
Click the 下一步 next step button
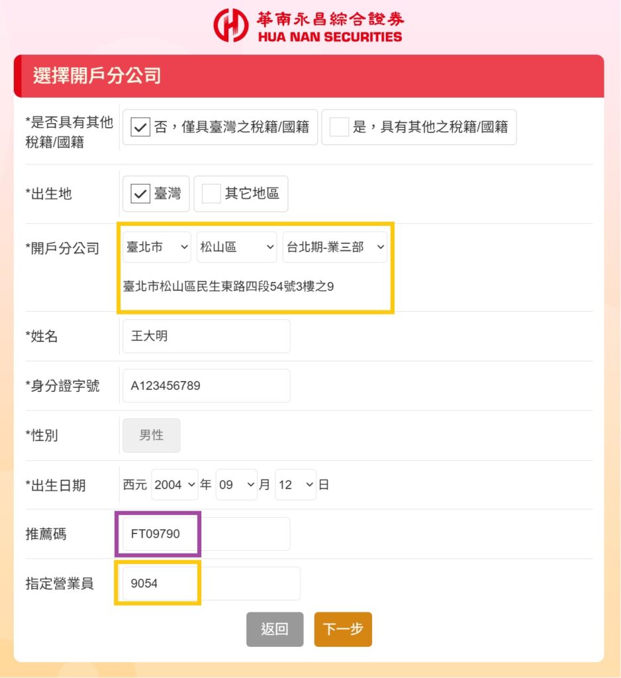tap(343, 629)
